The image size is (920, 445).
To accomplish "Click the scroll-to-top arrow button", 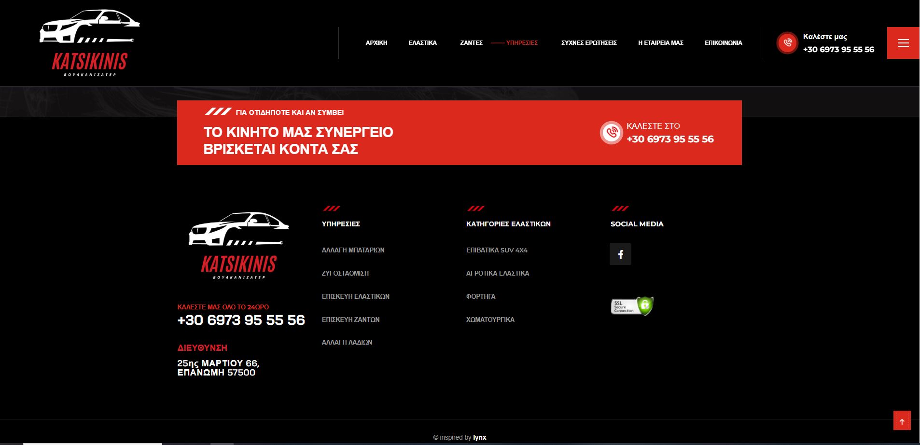I will [902, 421].
